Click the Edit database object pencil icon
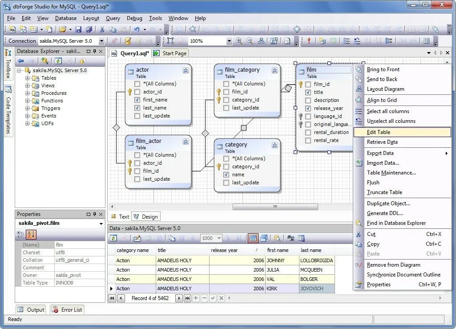Viewport: 456px width, 329px height. click(x=128, y=41)
